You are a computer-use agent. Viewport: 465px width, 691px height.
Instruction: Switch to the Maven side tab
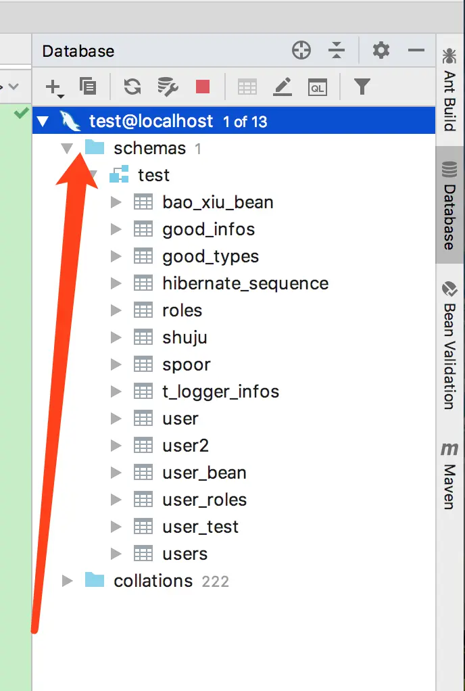[x=449, y=475]
